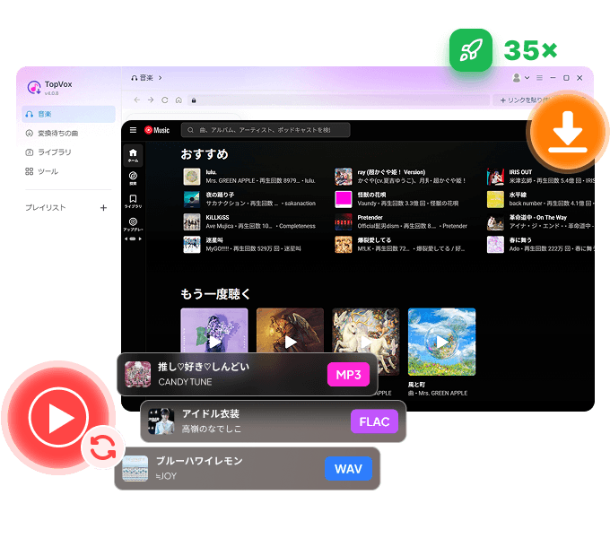Open the アップグレード icon in YouTube Music
610x538 pixels.
click(133, 224)
